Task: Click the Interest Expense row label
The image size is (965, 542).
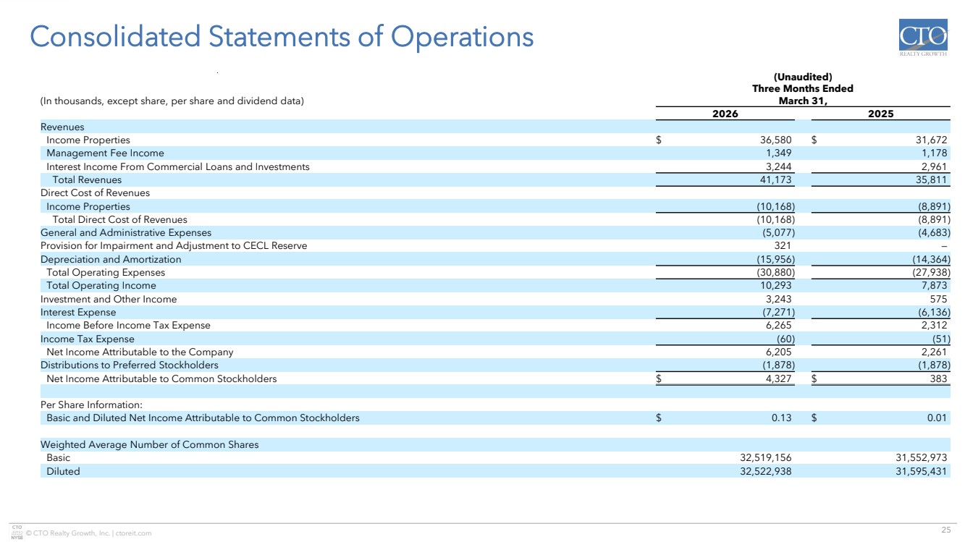Action: 78,312
